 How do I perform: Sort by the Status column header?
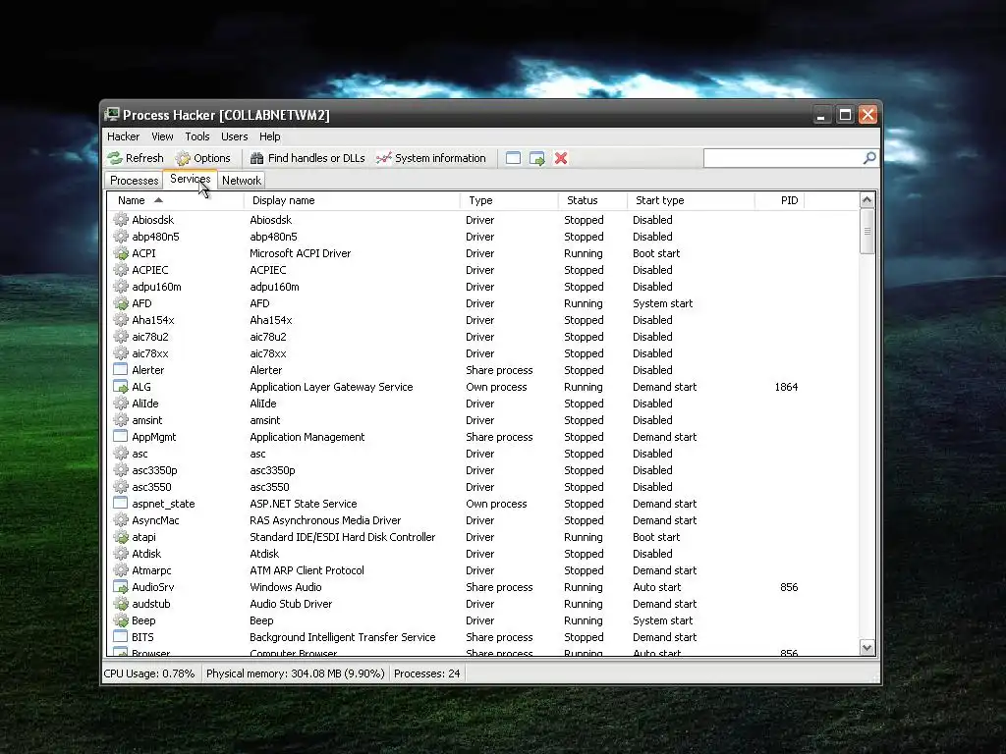592,200
